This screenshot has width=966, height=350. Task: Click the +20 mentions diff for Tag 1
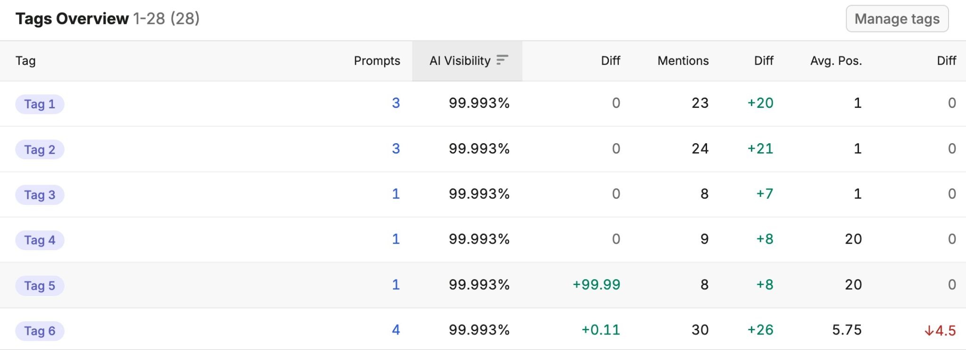(760, 103)
